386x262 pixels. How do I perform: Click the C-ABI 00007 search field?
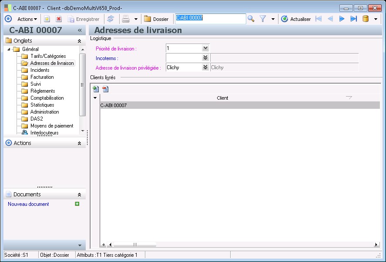(x=210, y=19)
